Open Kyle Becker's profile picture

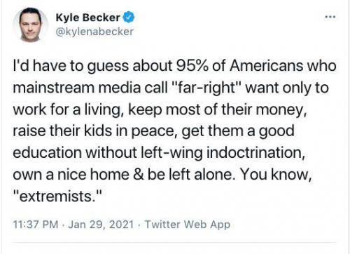[x=30, y=25]
